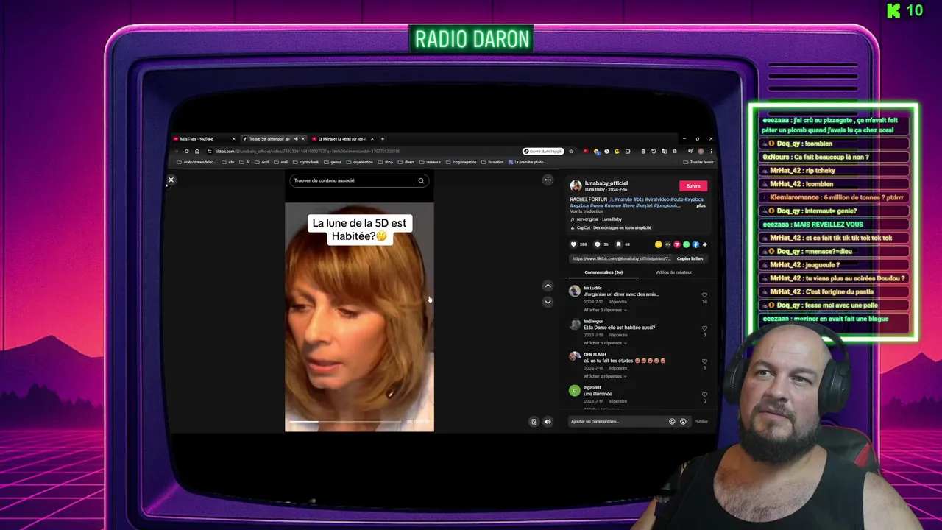Screen dimensions: 942x530
Task: Open the 'formation' bookmarks folder
Action: pyautogui.click(x=492, y=162)
